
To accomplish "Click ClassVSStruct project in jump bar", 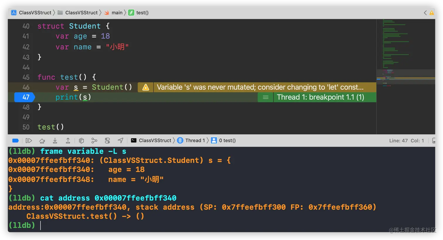I will tap(31, 13).
